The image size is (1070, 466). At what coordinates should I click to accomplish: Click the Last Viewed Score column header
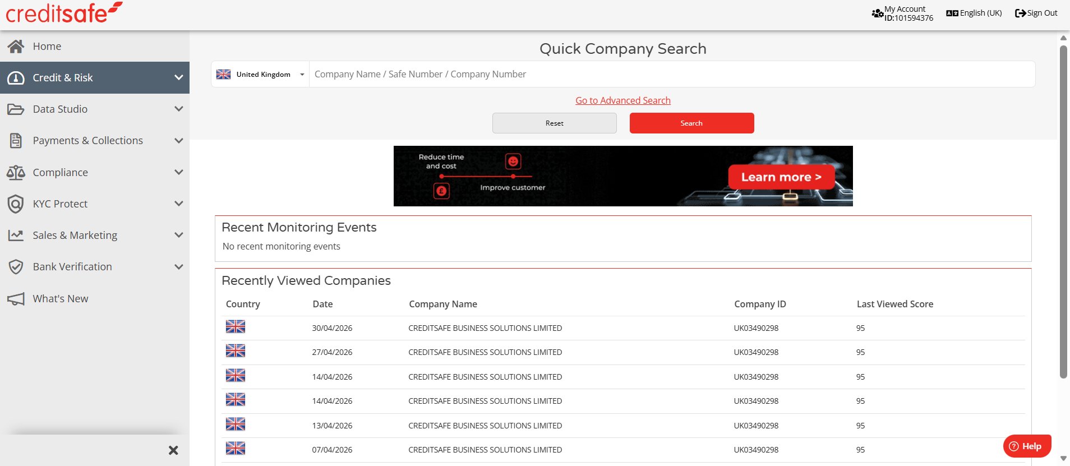coord(895,304)
